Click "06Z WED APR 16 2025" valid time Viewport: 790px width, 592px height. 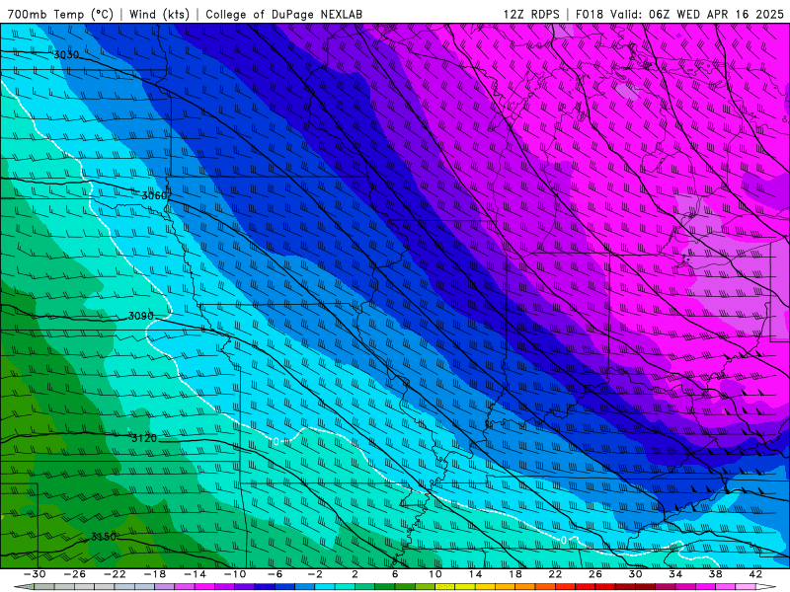coord(717,14)
